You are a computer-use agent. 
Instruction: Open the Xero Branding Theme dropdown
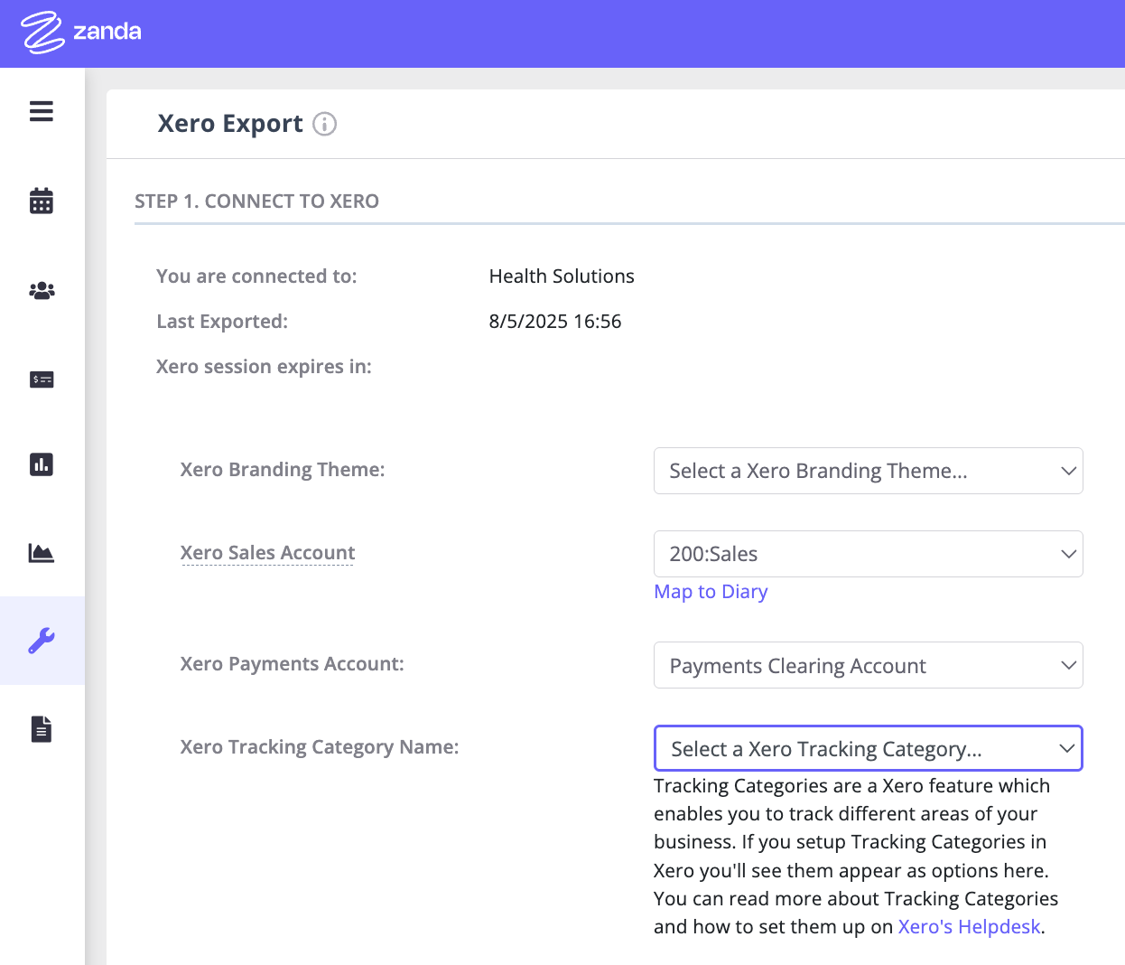[868, 471]
